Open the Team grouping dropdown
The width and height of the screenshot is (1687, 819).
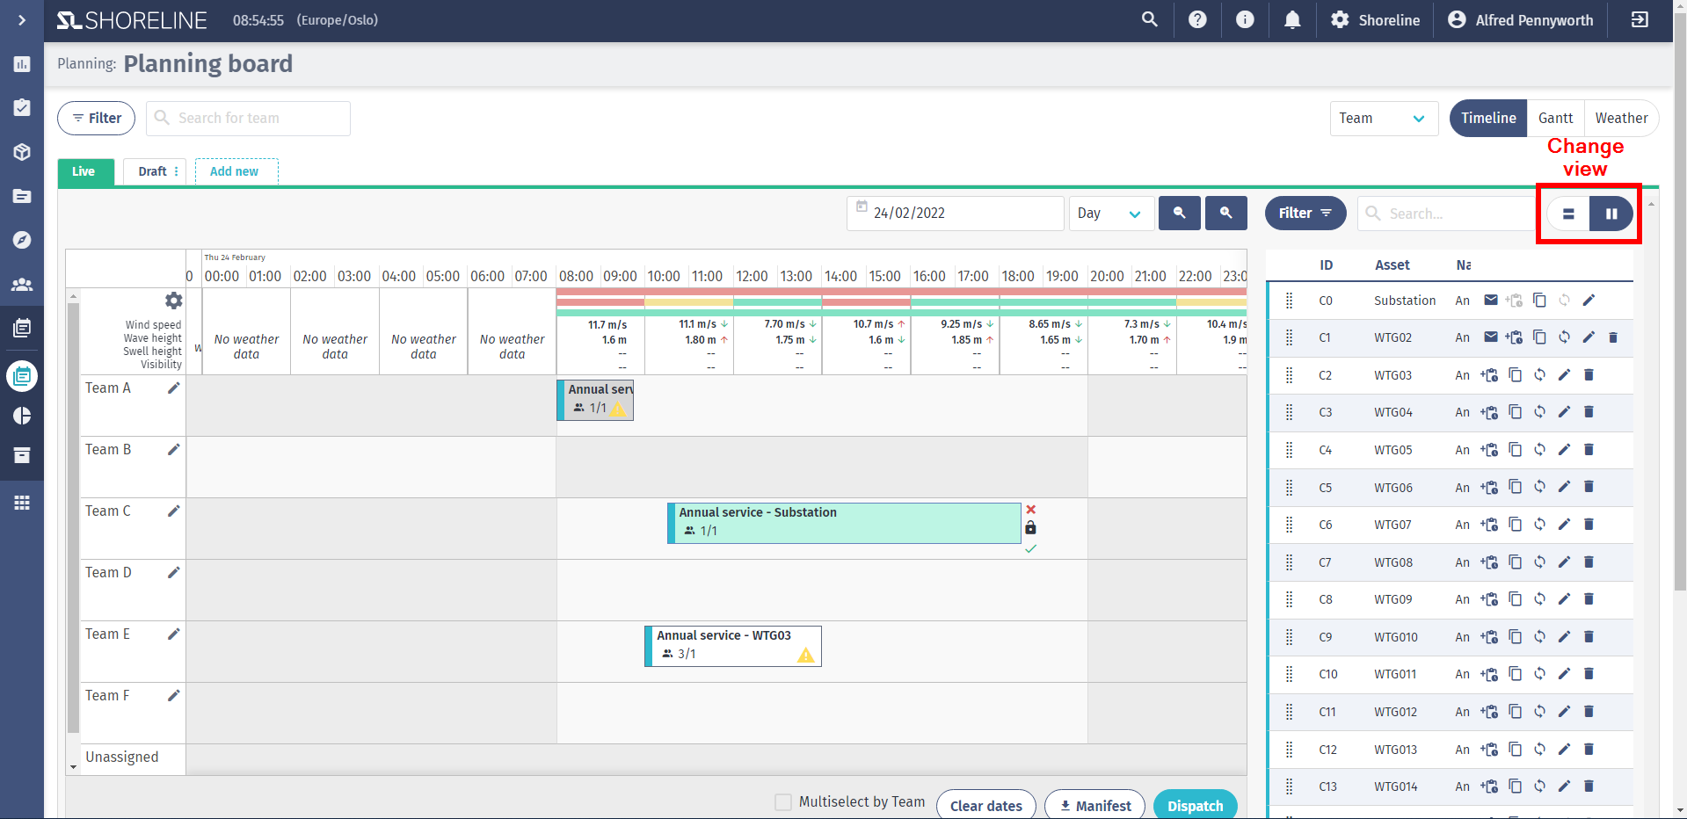(1384, 118)
